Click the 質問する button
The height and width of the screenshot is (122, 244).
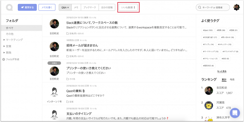(27, 7)
